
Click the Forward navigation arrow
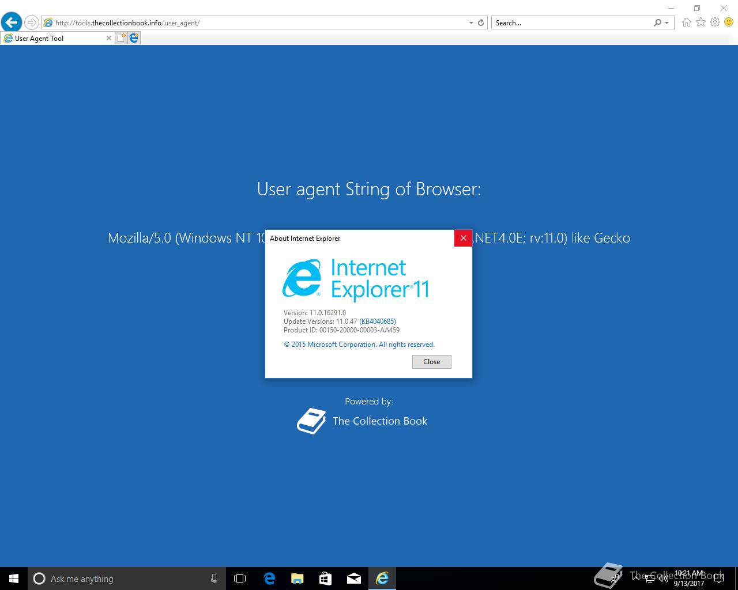32,22
